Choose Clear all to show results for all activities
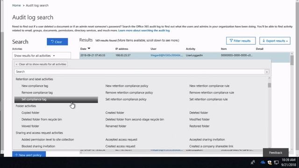 (x=41, y=64)
